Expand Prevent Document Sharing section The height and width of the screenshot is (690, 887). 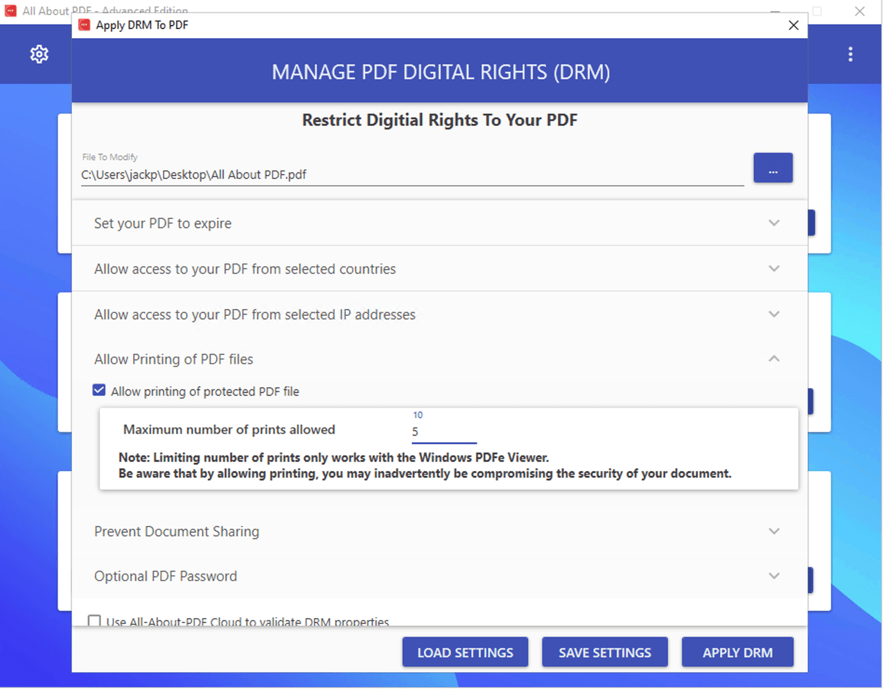439,531
